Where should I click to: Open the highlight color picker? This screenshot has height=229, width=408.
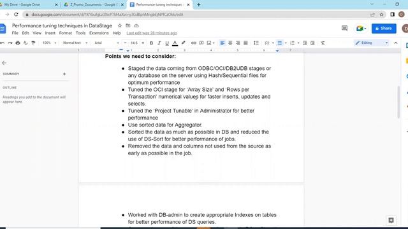[183, 43]
